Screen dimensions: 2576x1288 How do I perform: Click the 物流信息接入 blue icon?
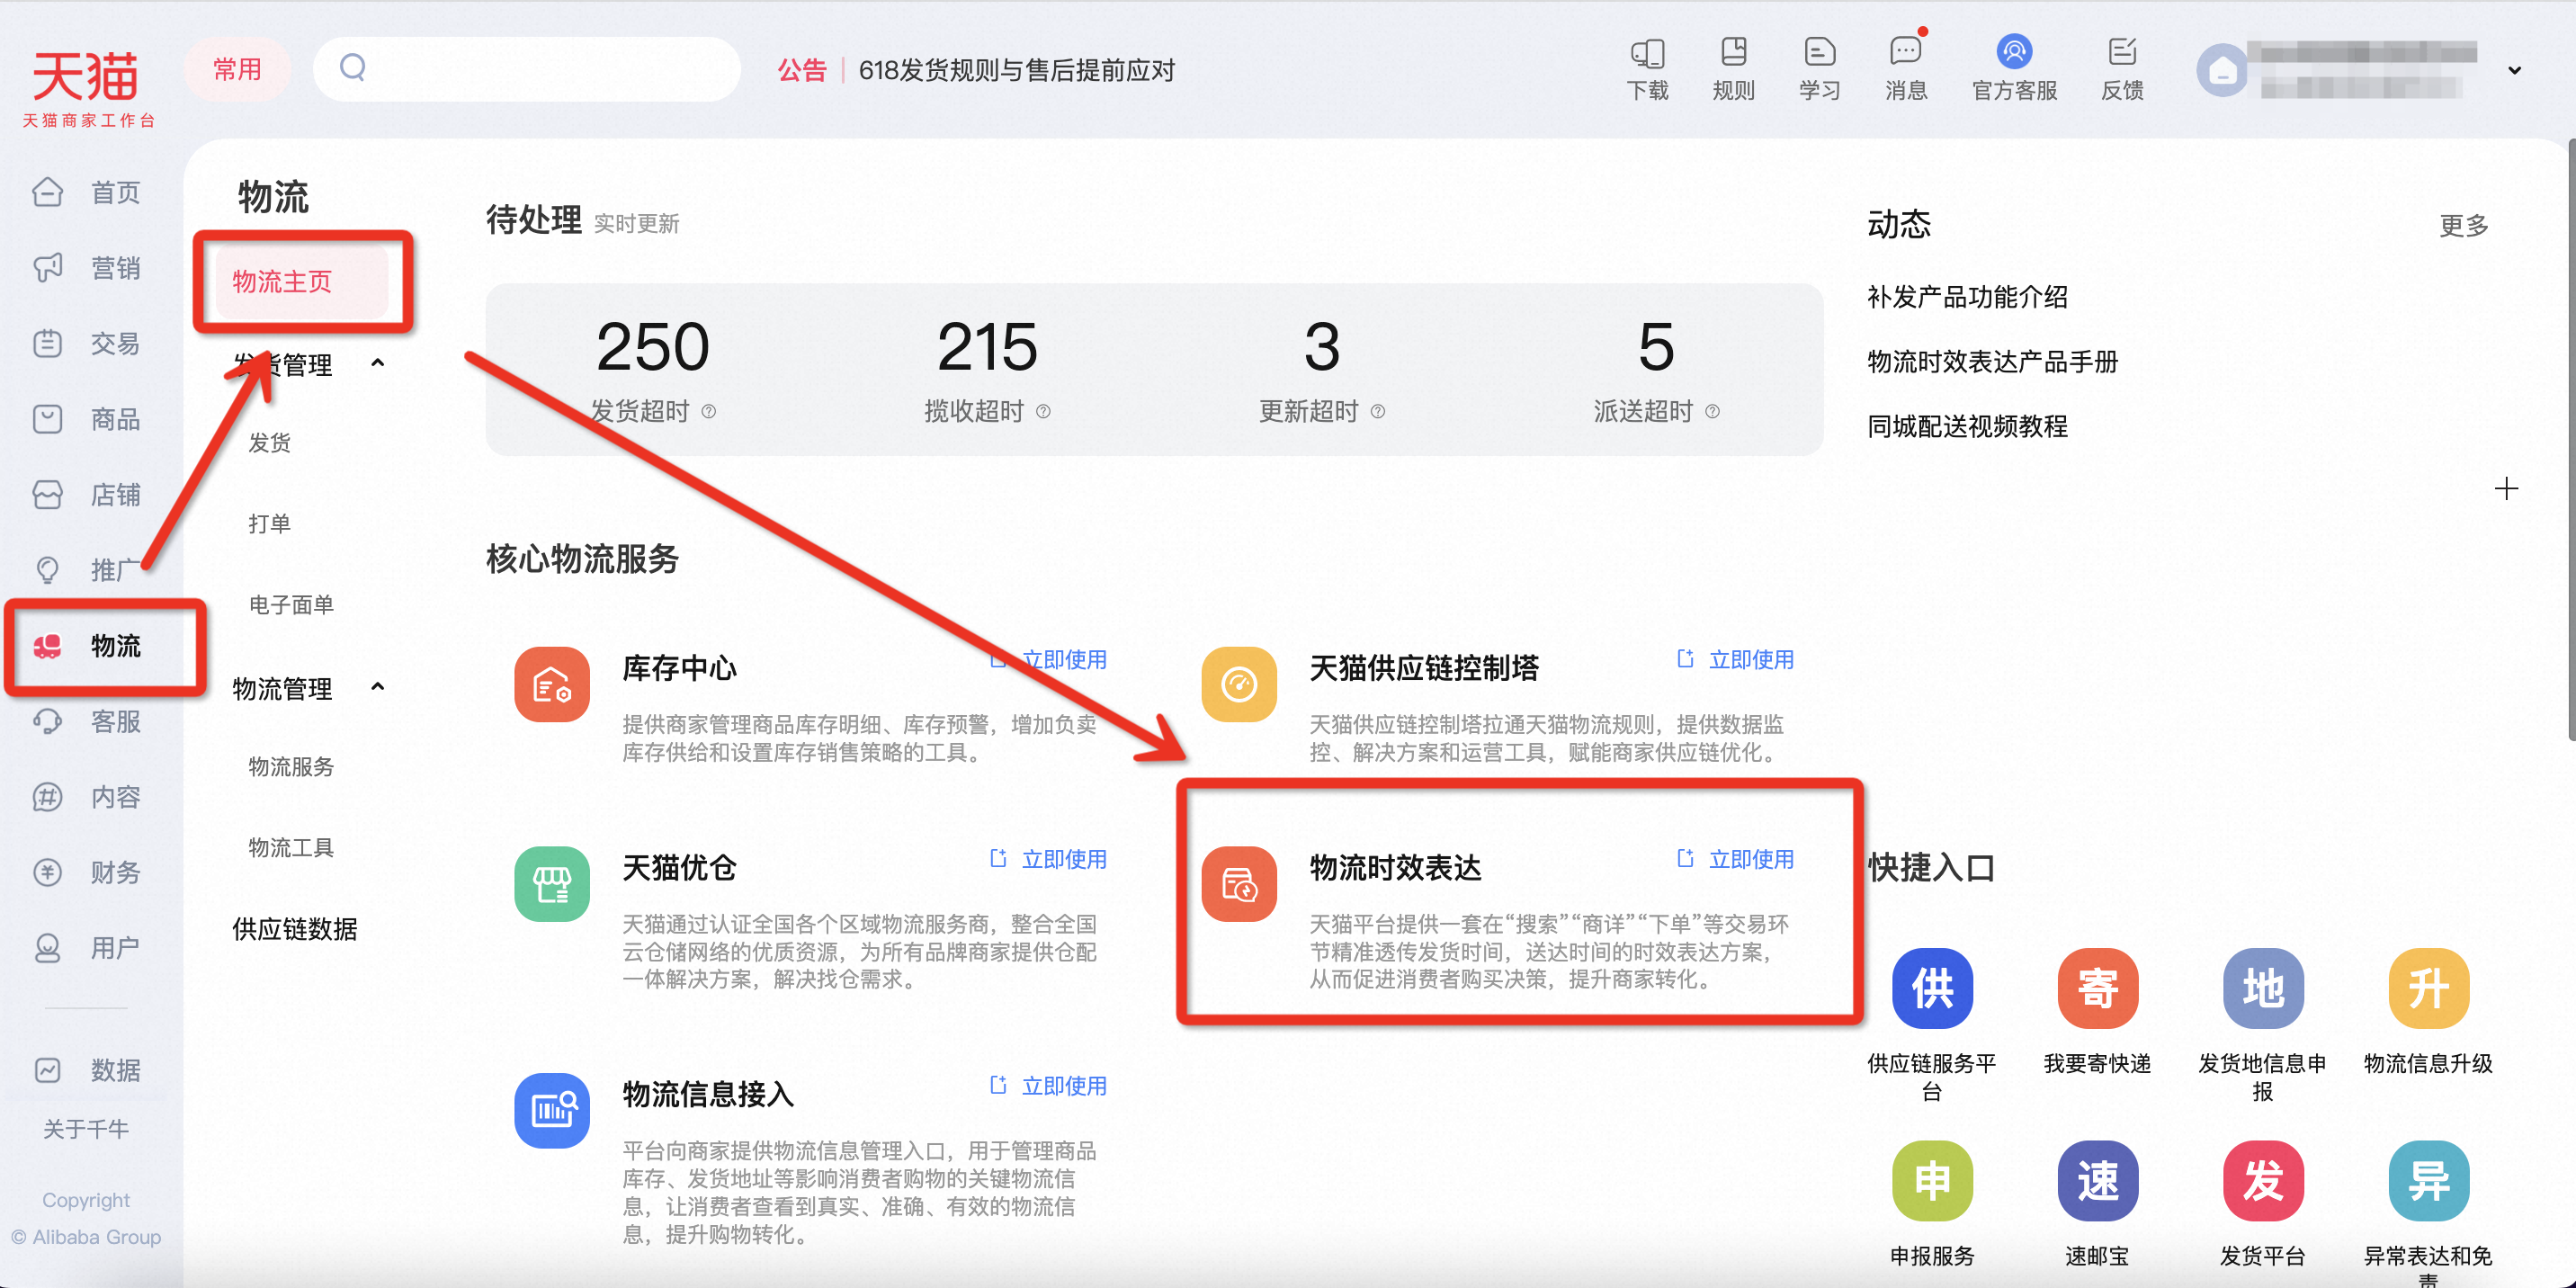click(552, 1111)
